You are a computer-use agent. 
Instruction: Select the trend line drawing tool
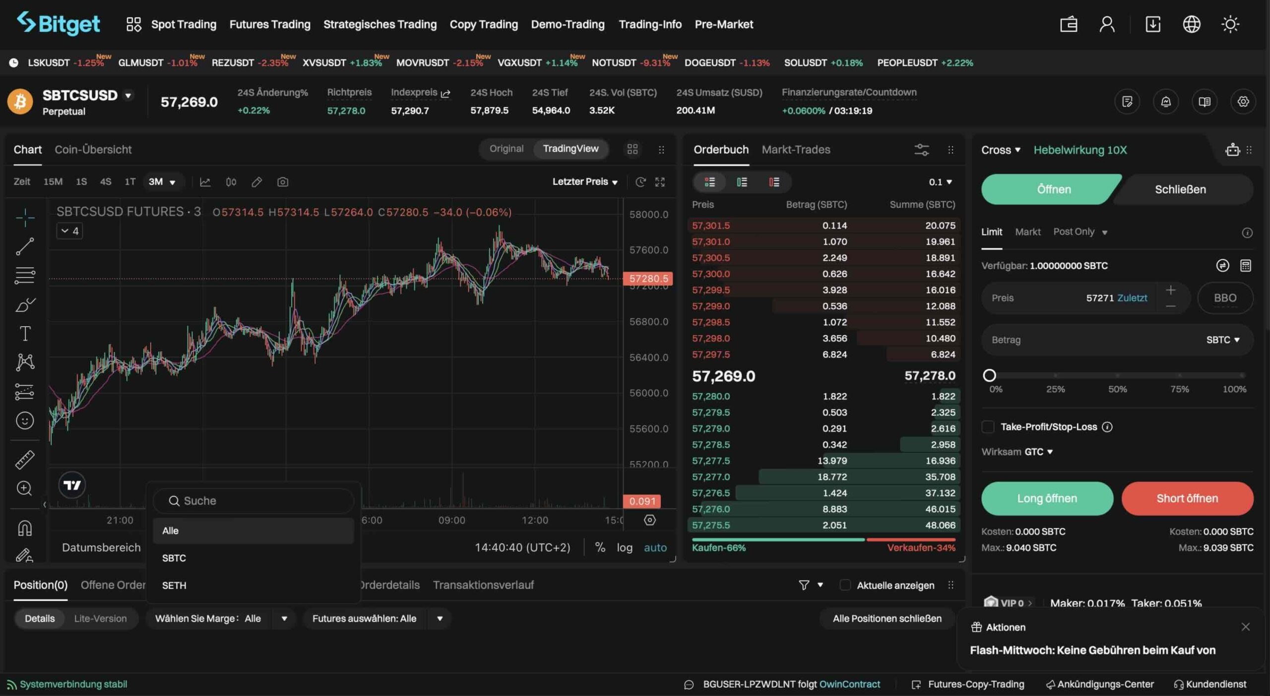point(25,246)
